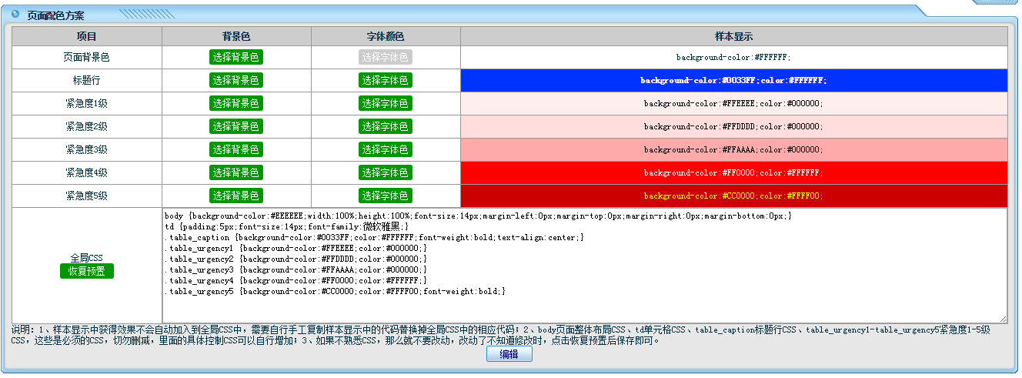Click the textarea resize handle corner
Screen dimensions: 1022x378
[1003, 319]
